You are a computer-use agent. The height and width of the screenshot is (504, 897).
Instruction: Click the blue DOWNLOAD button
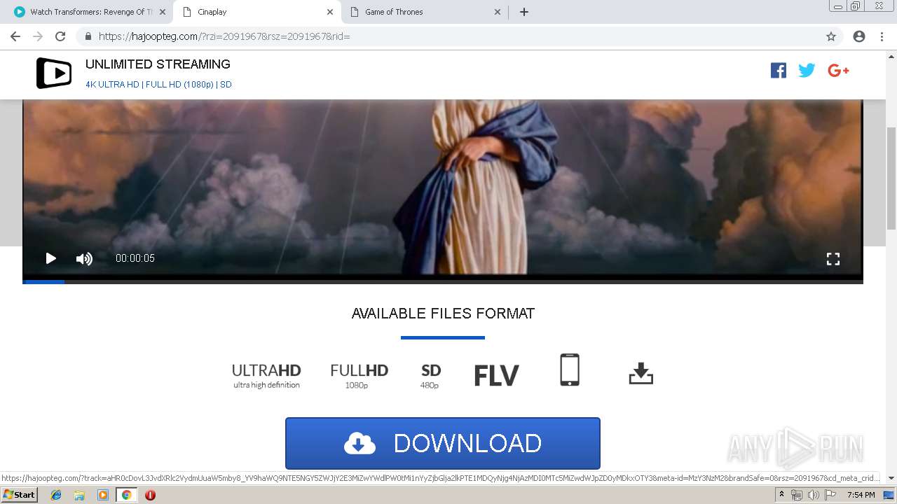coord(443,443)
